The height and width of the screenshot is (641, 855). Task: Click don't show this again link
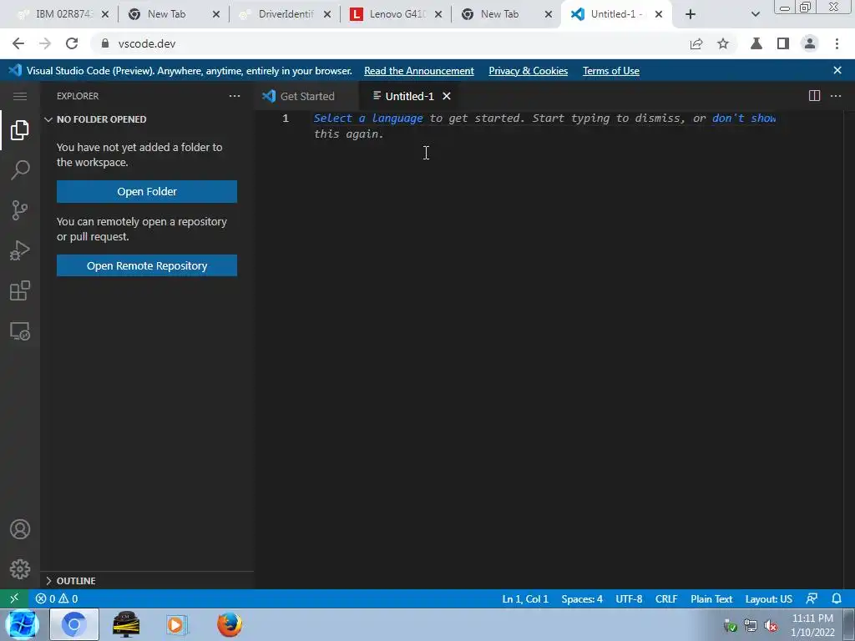click(744, 119)
